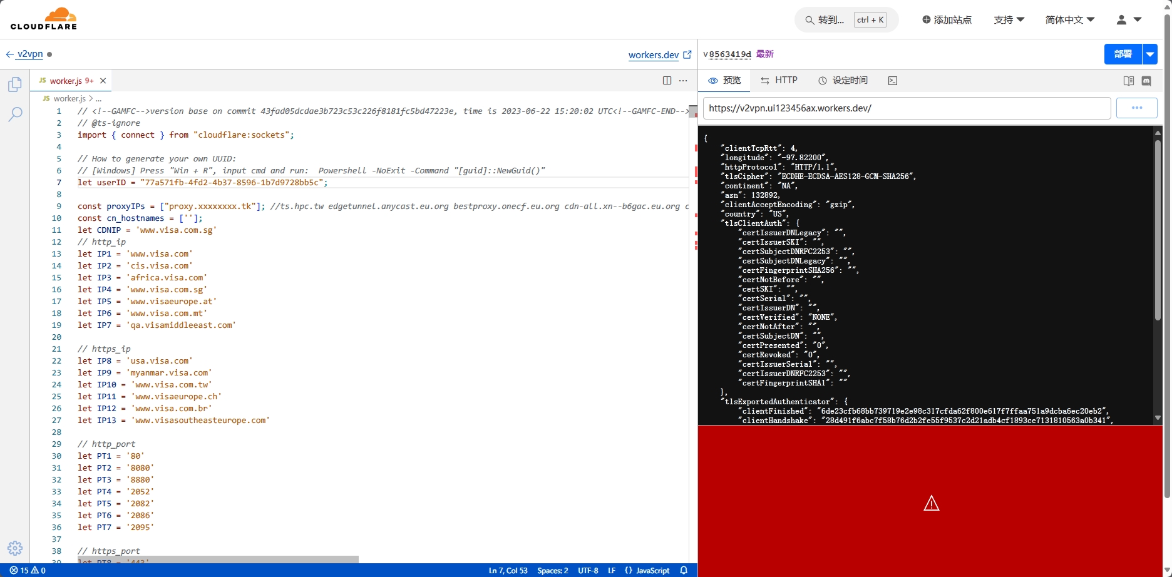
Task: Click the notifications bell in status bar
Action: click(x=684, y=570)
